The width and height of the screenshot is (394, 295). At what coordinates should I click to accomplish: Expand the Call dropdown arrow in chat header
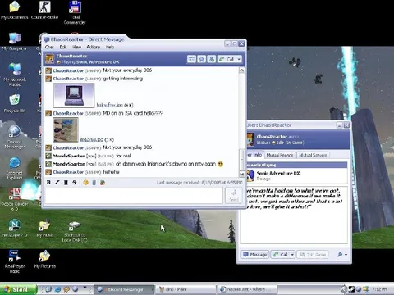click(x=239, y=59)
